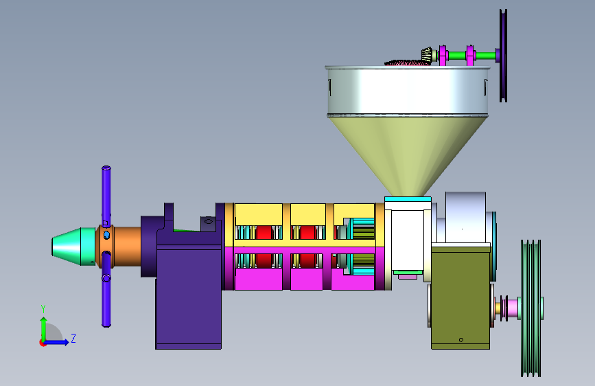Select the middle yellow upper cage panel
Image resolution: width=595 pixels, height=386 pixels.
click(x=308, y=215)
